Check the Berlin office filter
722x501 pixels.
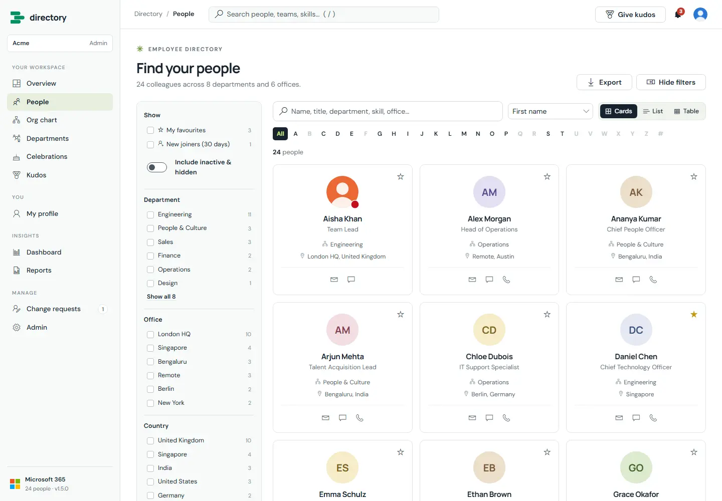150,389
